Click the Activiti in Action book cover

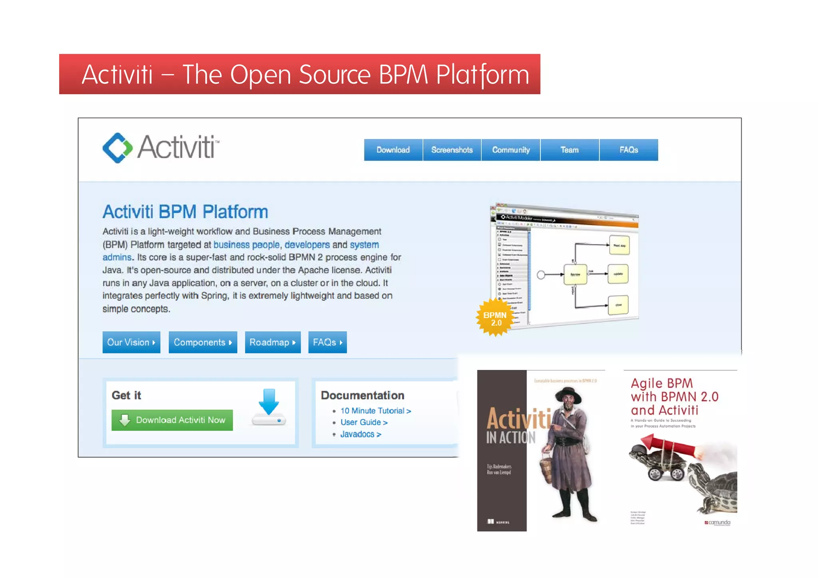point(541,450)
